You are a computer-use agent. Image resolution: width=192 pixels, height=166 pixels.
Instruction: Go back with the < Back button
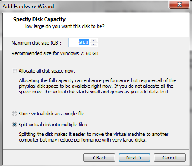pyautogui.click(x=99, y=158)
